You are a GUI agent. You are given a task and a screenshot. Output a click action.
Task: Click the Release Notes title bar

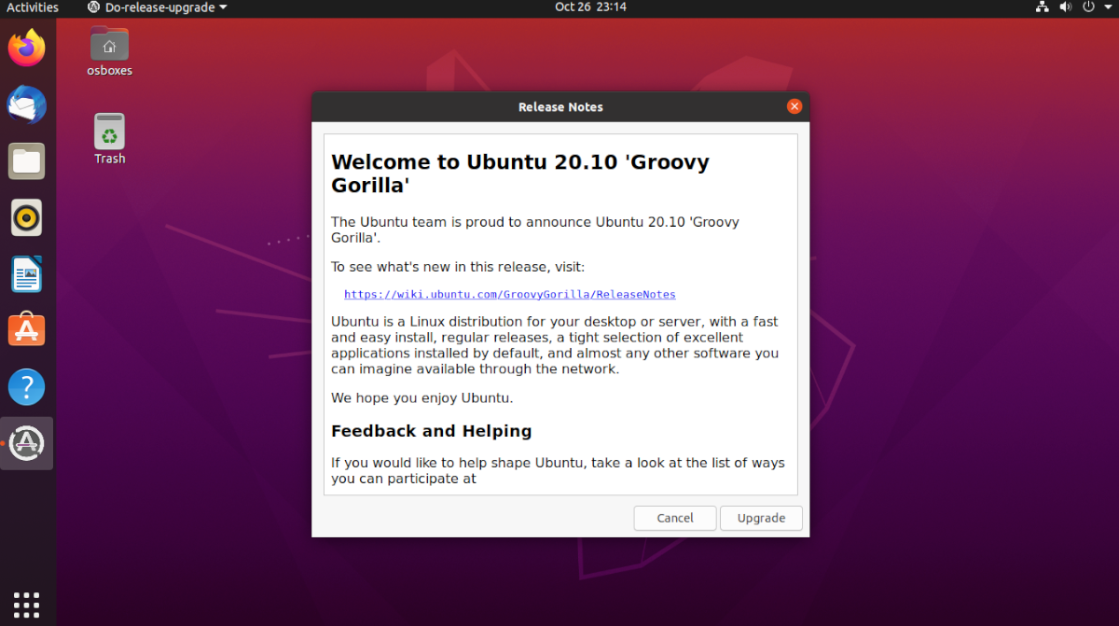pyautogui.click(x=560, y=106)
